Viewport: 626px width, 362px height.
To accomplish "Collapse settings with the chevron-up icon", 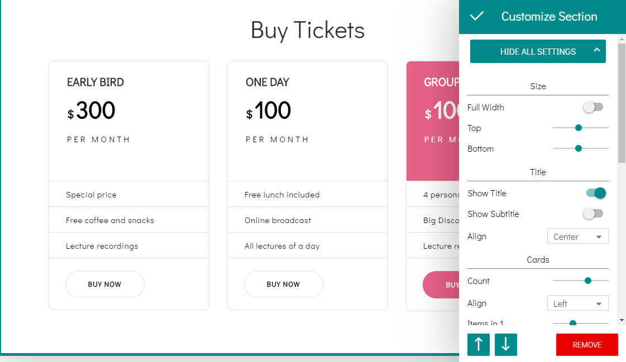I will pos(596,51).
